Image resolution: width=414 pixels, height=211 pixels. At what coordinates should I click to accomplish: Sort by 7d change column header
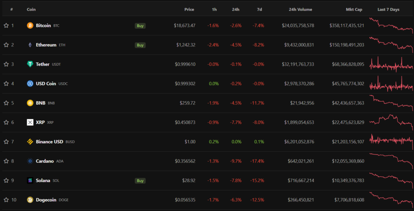(259, 9)
